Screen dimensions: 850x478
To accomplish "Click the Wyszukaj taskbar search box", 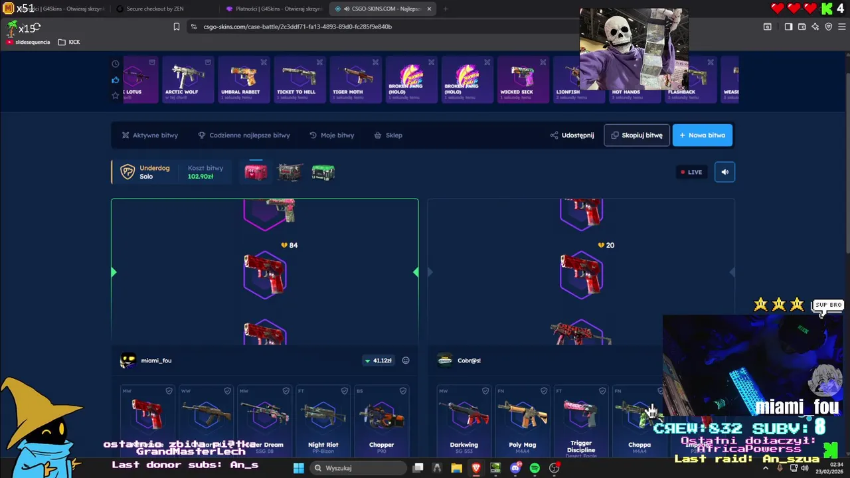I will pos(358,468).
